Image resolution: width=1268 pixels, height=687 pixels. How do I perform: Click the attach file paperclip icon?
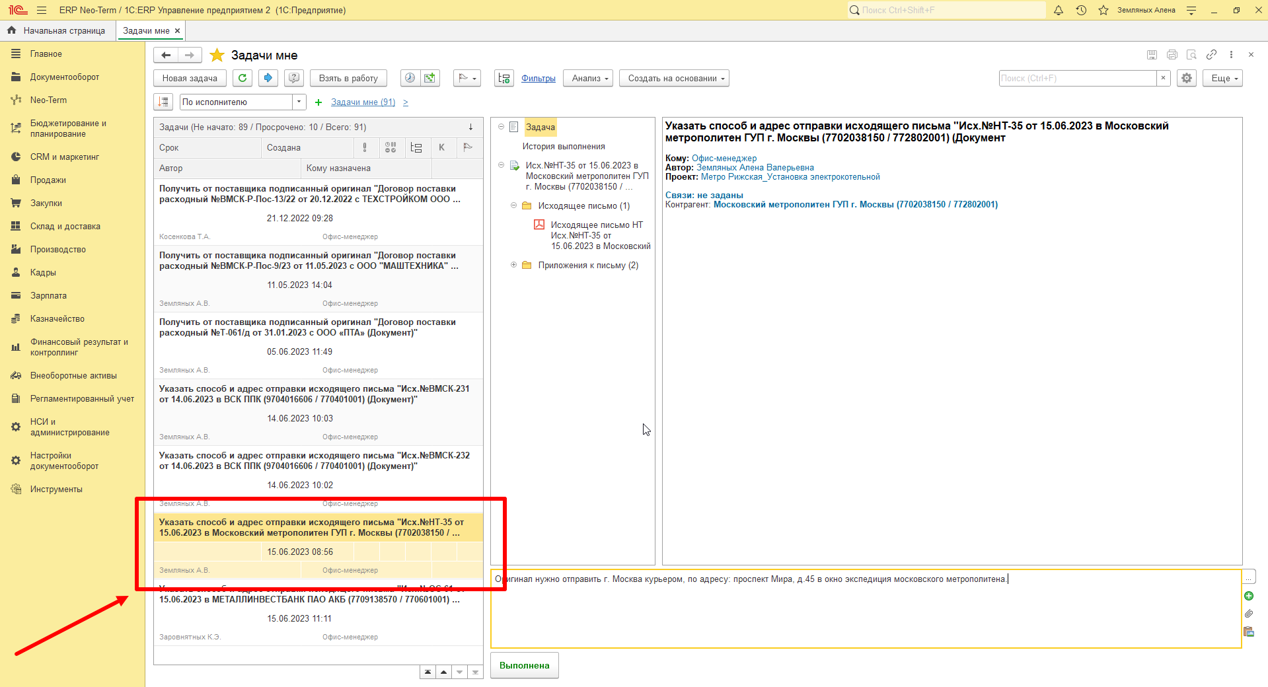click(1249, 614)
